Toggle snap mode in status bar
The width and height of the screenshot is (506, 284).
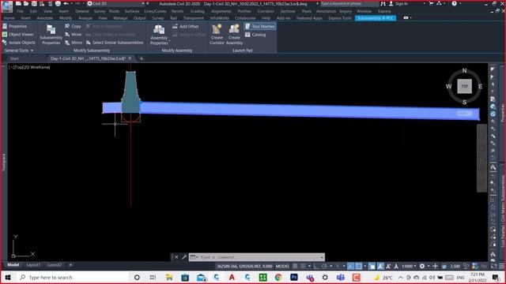click(x=303, y=267)
